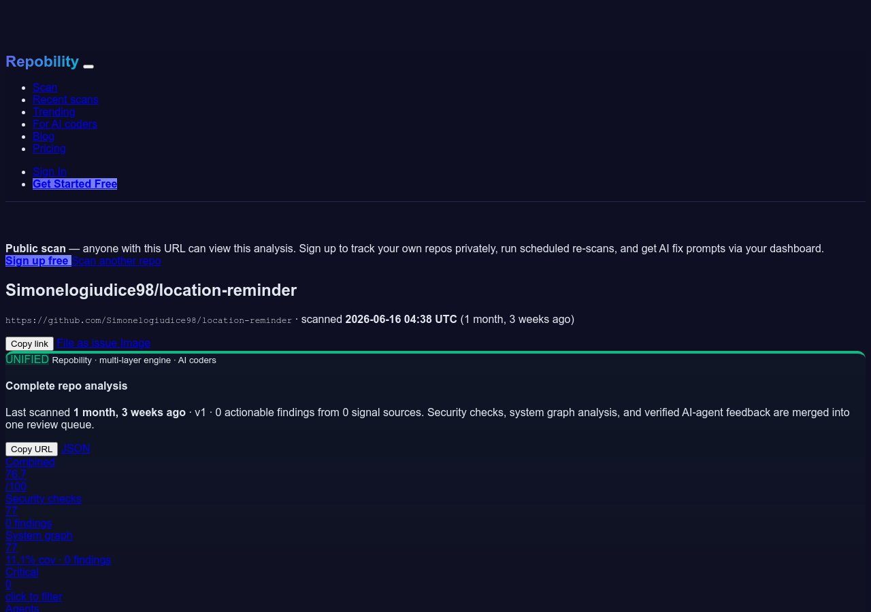Click Sign up free link
871x612 pixels.
pos(38,260)
